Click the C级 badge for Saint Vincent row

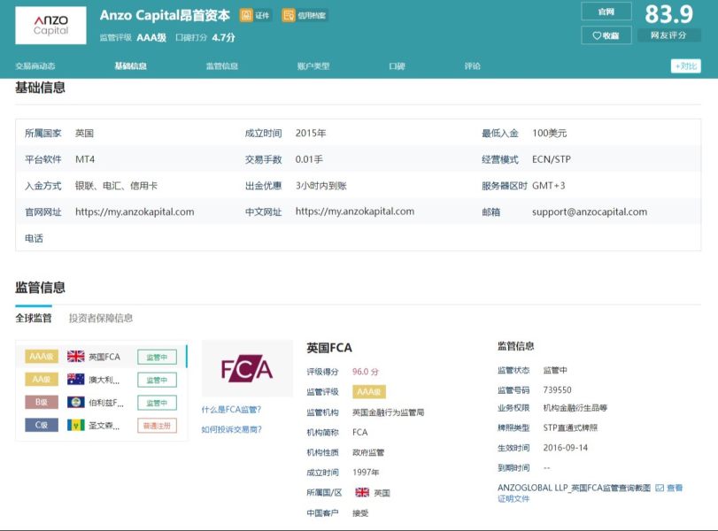point(42,426)
